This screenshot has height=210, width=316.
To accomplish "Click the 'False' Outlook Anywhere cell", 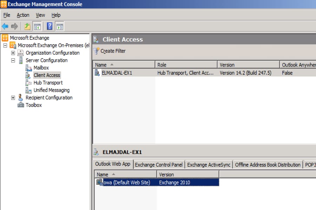I will coord(287,73).
